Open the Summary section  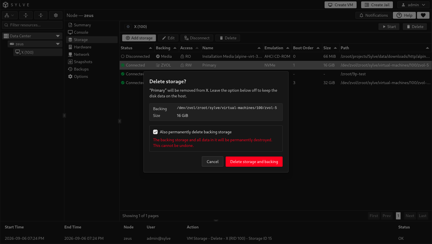coord(92,25)
